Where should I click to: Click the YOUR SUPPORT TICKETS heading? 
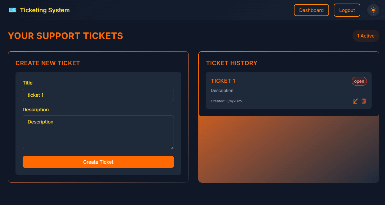(66, 35)
